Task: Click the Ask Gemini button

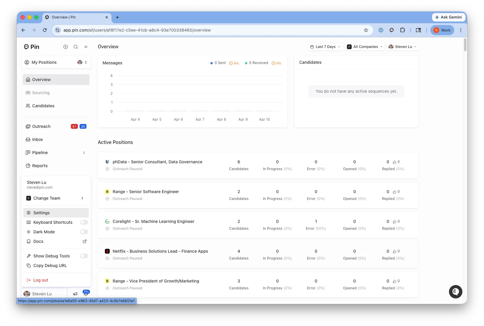Action: [x=448, y=17]
